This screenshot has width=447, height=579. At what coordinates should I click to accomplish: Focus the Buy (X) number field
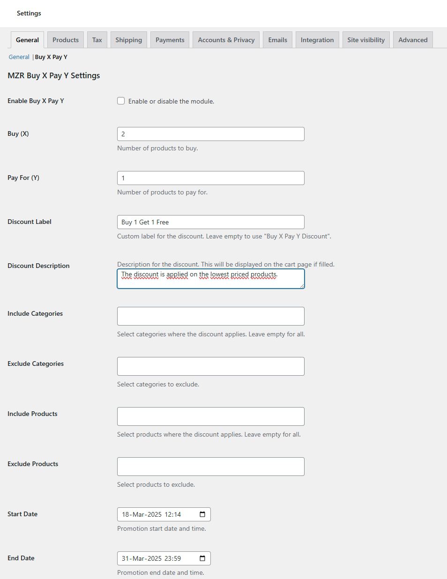coord(211,134)
